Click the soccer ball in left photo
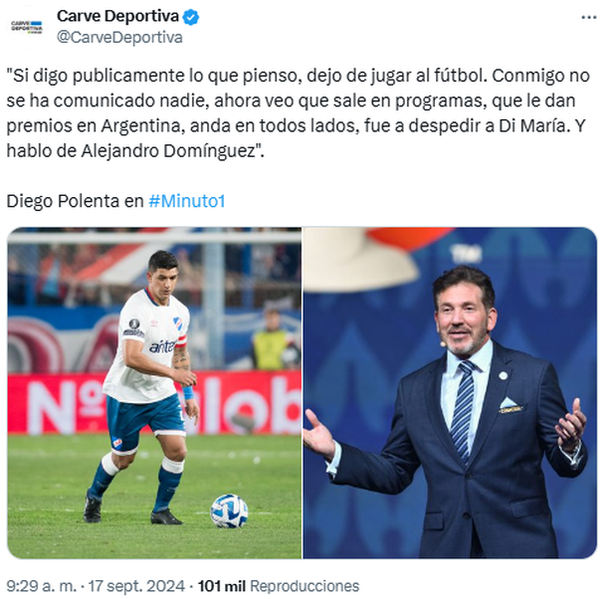 229,510
